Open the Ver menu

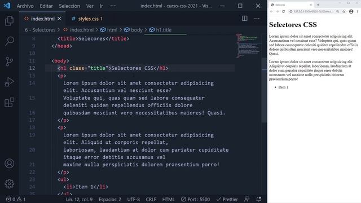(90, 6)
